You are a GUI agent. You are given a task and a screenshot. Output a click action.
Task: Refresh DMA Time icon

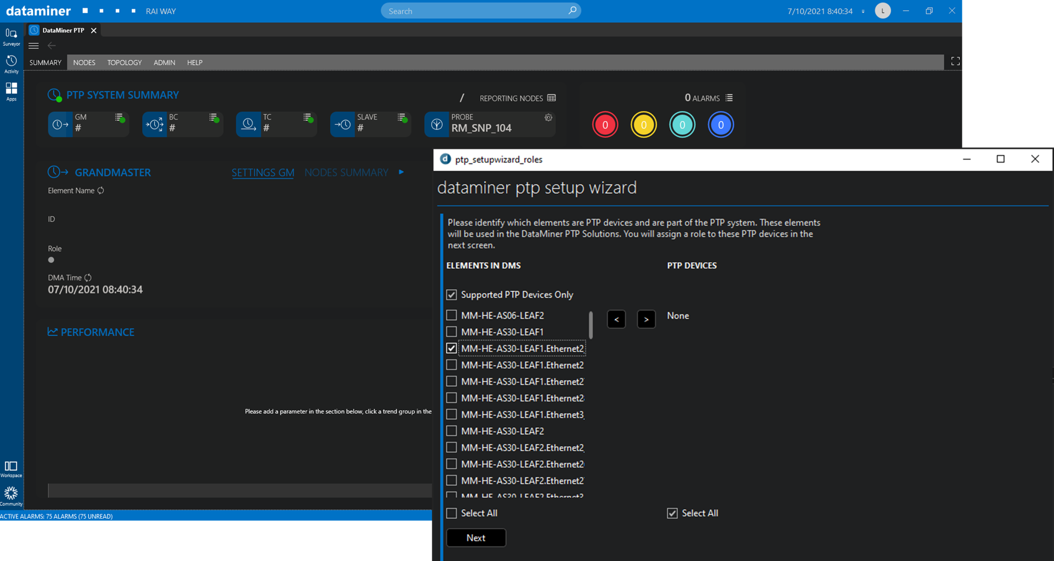click(88, 278)
